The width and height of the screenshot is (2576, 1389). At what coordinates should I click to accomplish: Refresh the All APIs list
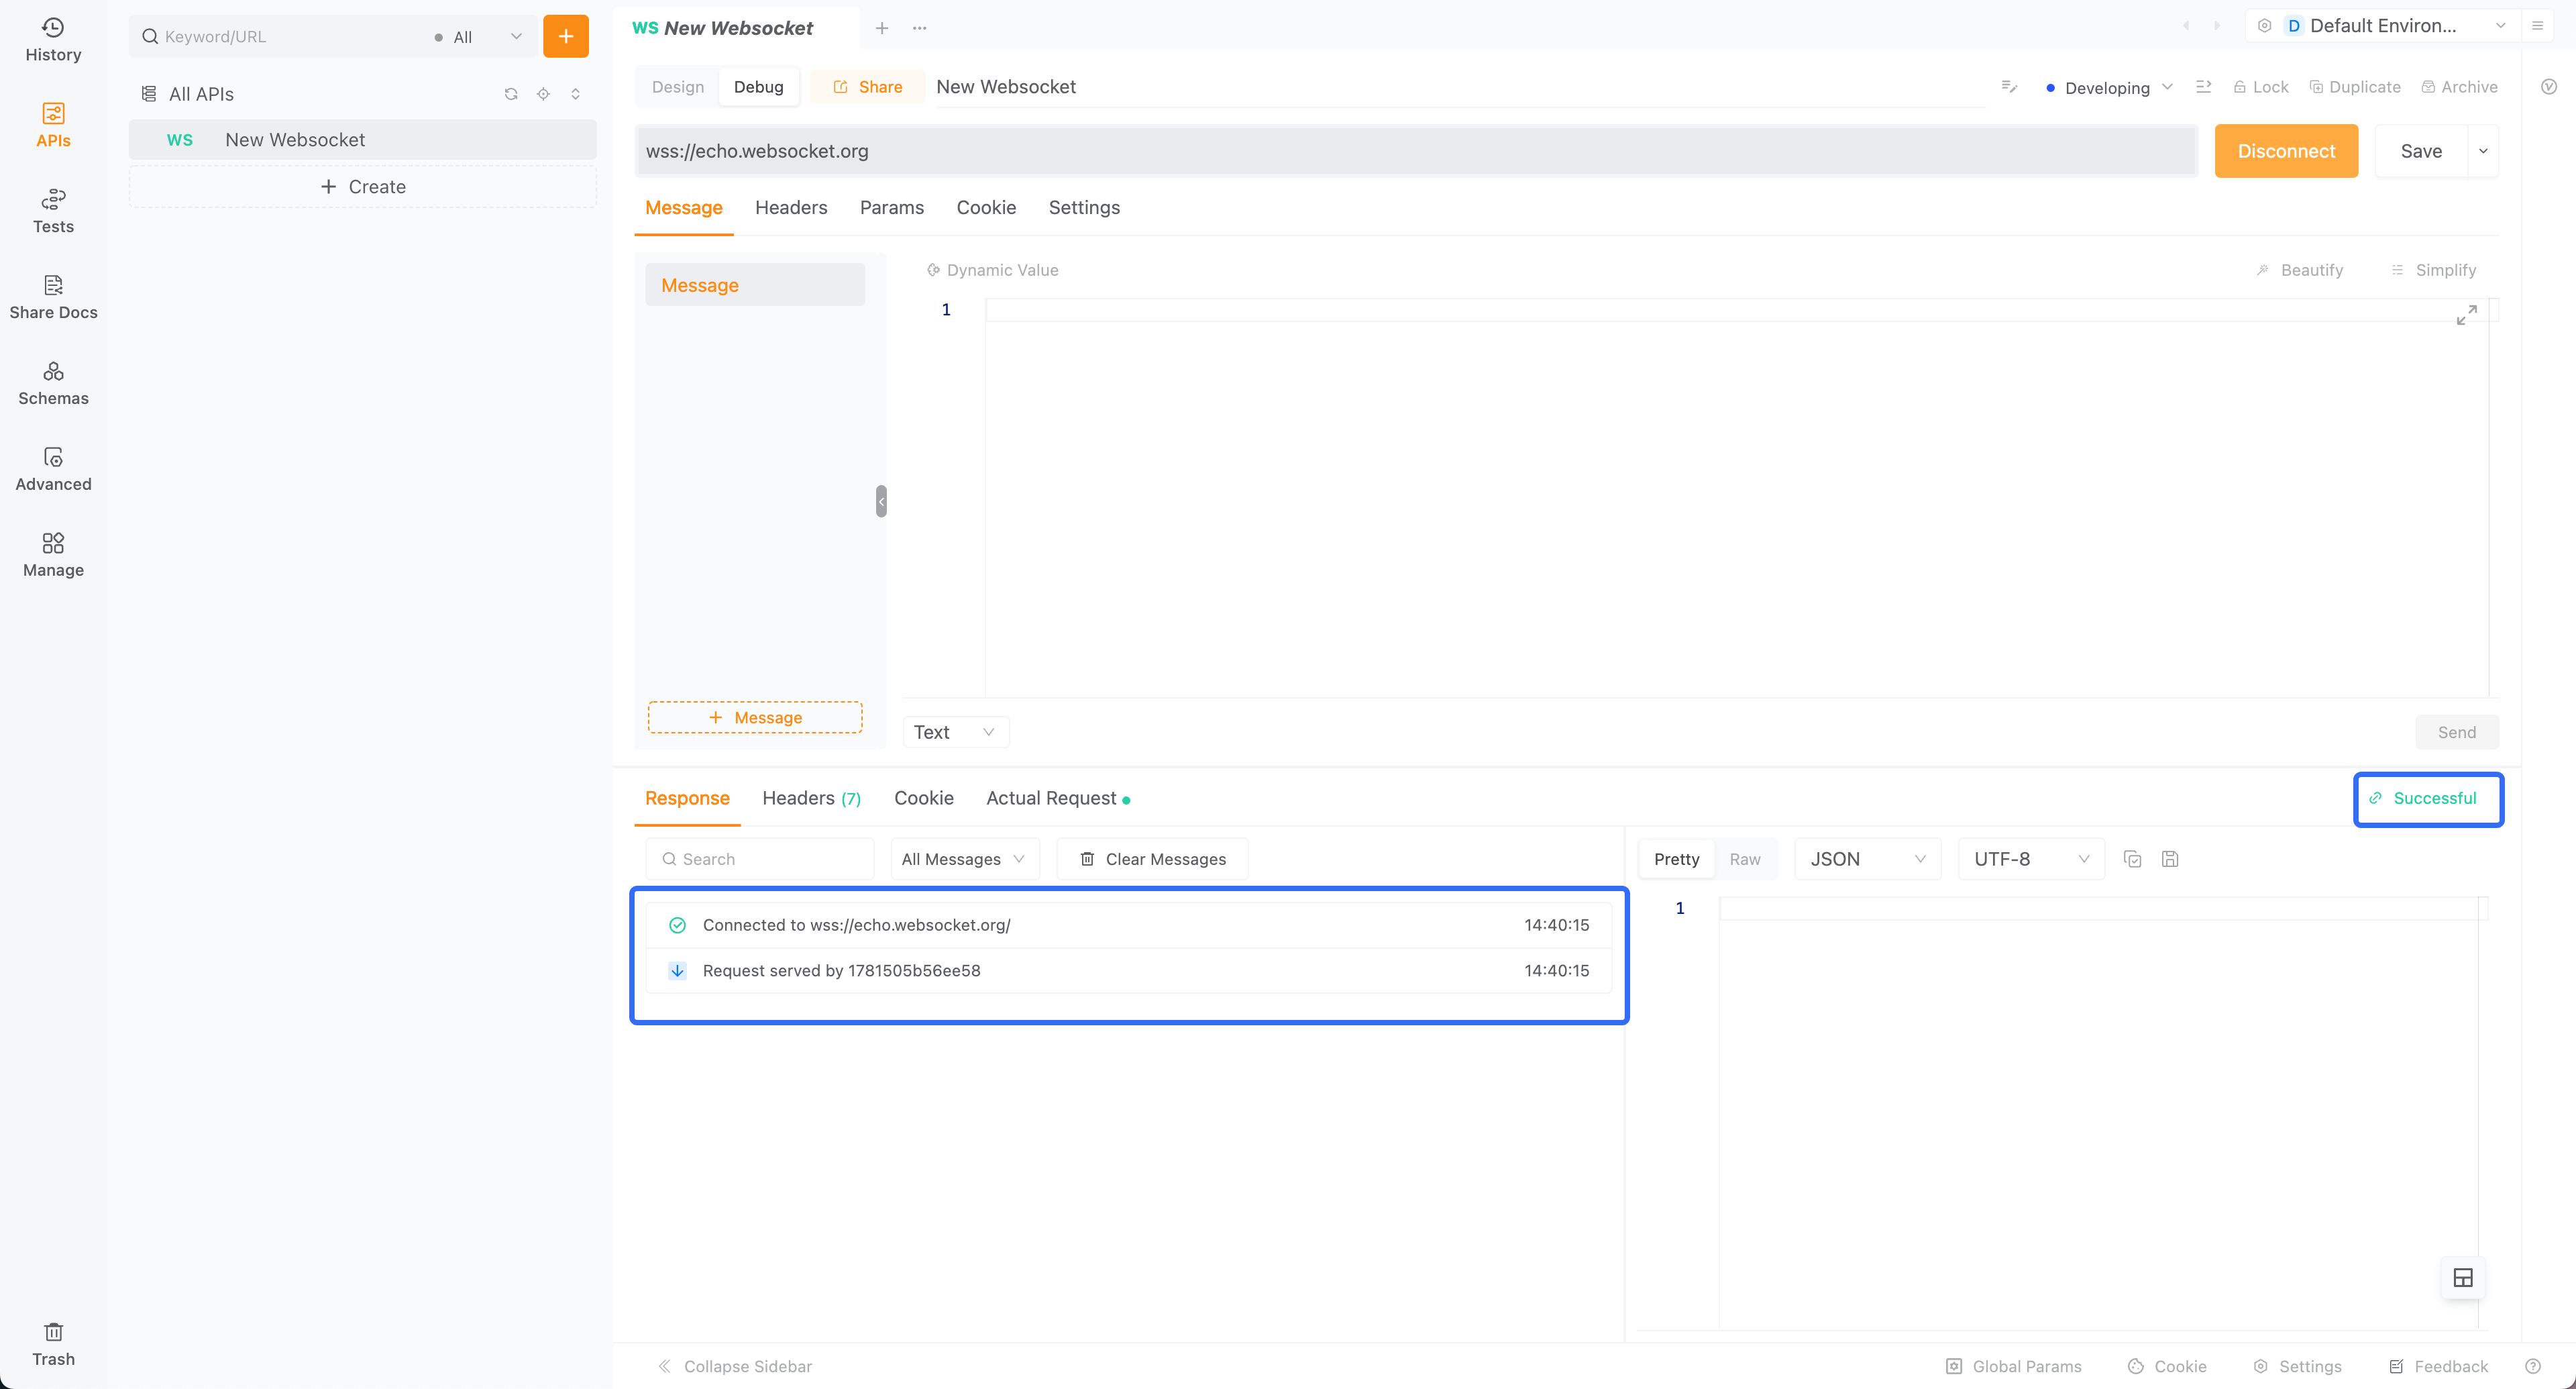[511, 94]
